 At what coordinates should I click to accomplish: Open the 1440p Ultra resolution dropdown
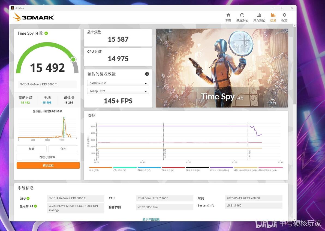point(118,91)
